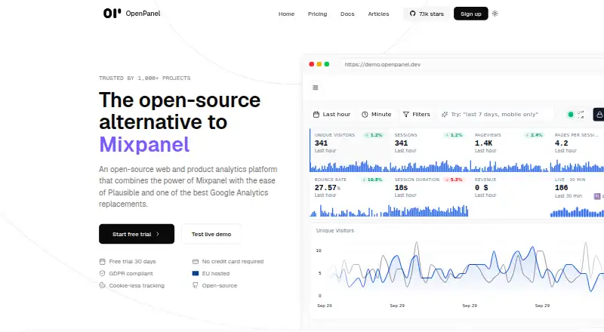Viewport: 604px width, 332px height.
Task: Click the cookie icon beside Cookie-less tracking
Action: click(x=102, y=285)
